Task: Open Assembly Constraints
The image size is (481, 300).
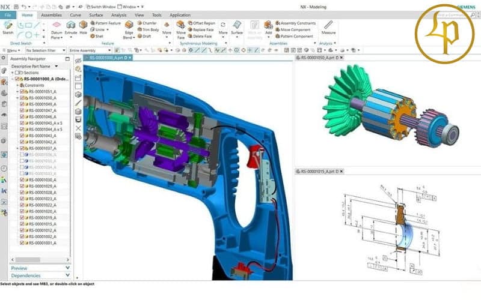Action: click(295, 23)
